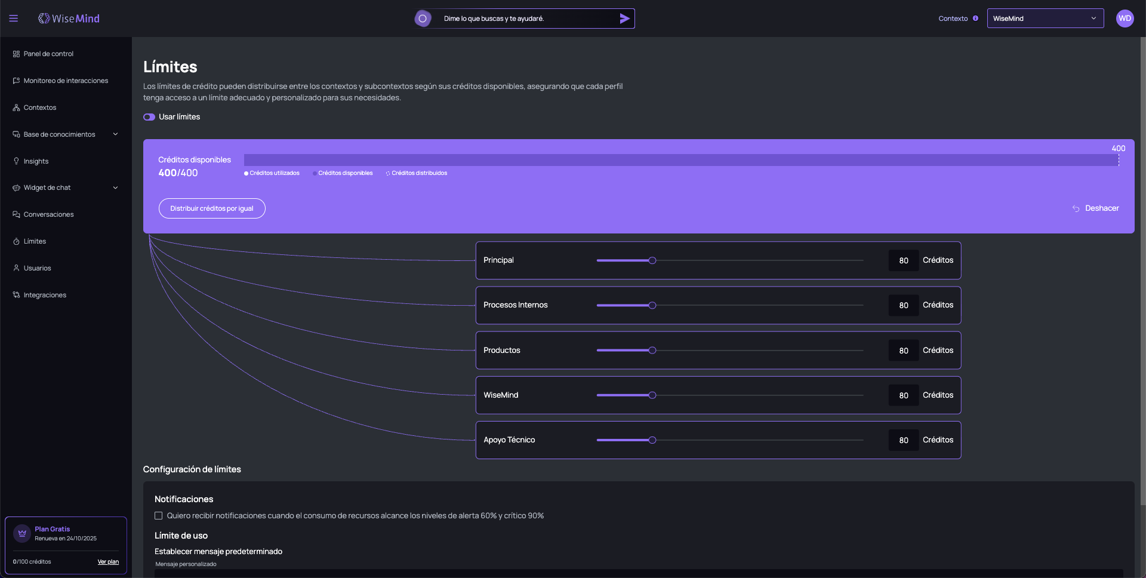Click the Apoyo Técnico credits value field
1146x578 pixels.
903,440
